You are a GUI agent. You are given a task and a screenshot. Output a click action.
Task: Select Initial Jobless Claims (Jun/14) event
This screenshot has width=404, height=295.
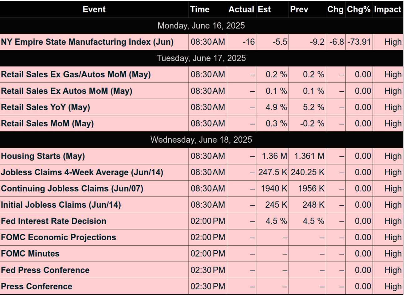(61, 205)
